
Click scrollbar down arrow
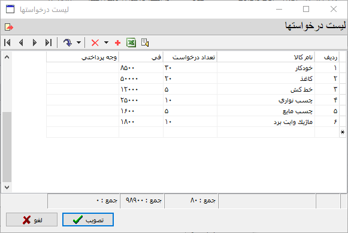pyautogui.click(x=7, y=187)
